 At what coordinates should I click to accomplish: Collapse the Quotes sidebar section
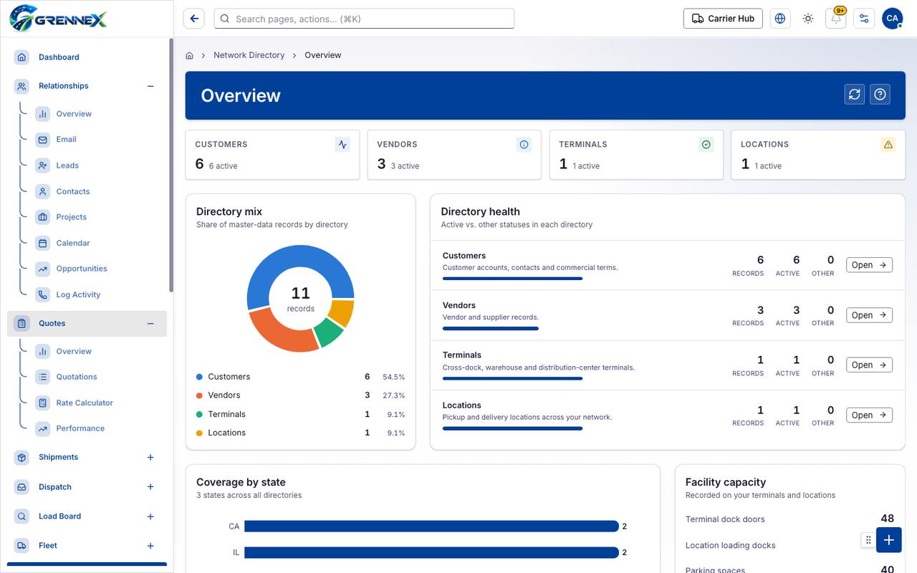[x=150, y=324]
